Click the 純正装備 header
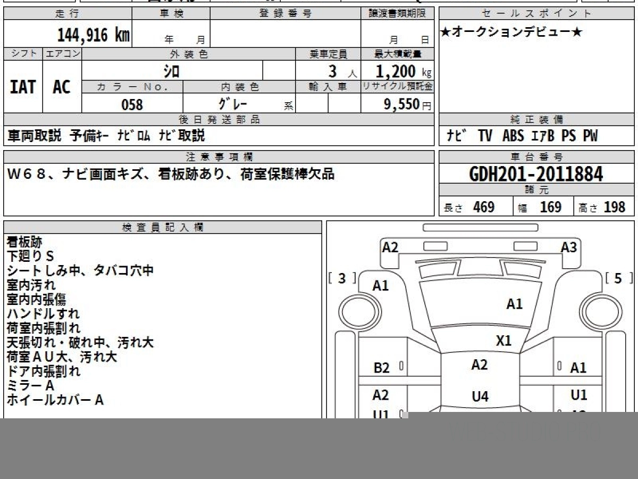This screenshot has height=479, width=638. tap(537, 120)
